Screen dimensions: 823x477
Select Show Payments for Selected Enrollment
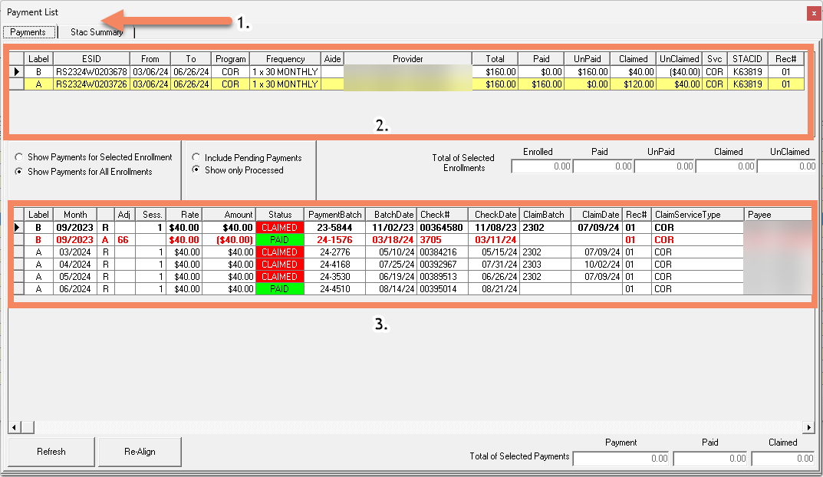(x=19, y=157)
